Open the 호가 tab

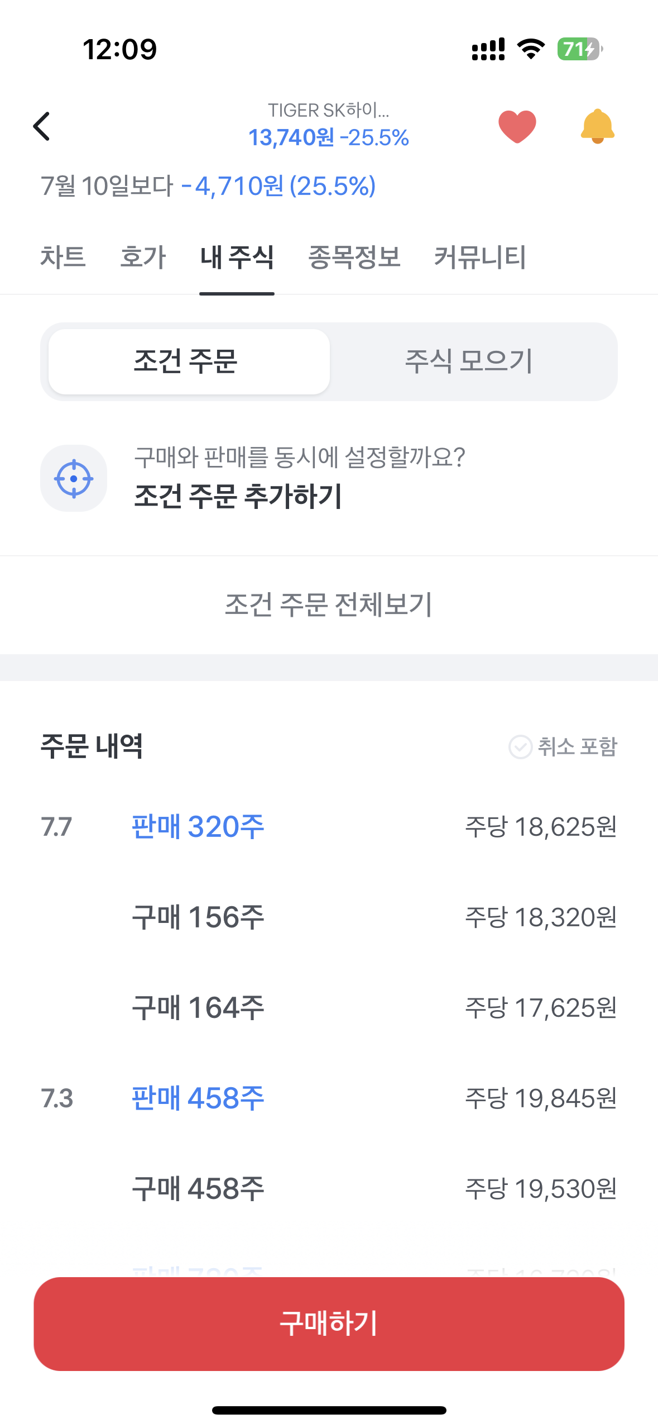(x=143, y=258)
